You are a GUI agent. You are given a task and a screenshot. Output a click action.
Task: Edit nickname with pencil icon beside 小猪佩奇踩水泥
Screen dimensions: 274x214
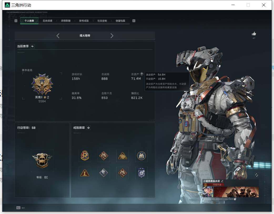[222, 181]
